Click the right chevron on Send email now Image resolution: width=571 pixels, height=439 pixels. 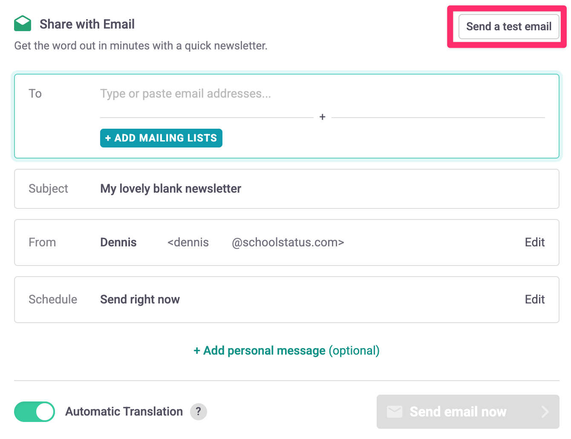[x=545, y=412]
